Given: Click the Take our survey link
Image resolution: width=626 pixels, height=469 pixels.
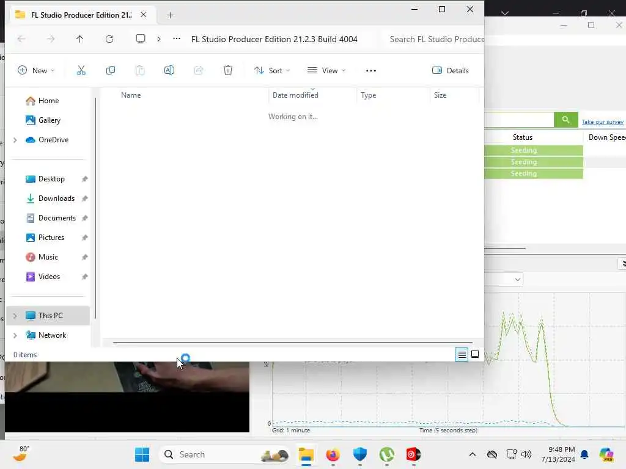Looking at the screenshot, I should (x=602, y=122).
